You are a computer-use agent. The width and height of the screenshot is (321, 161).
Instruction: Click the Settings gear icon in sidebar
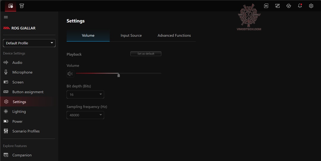point(6,102)
